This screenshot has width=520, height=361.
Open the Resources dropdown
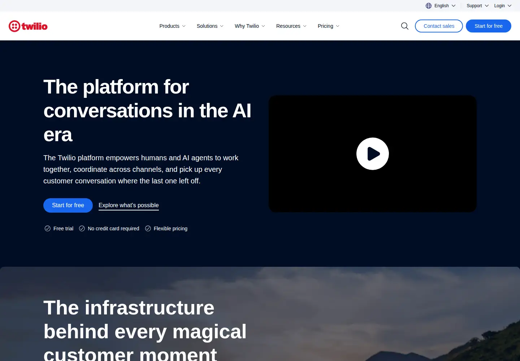(291, 26)
